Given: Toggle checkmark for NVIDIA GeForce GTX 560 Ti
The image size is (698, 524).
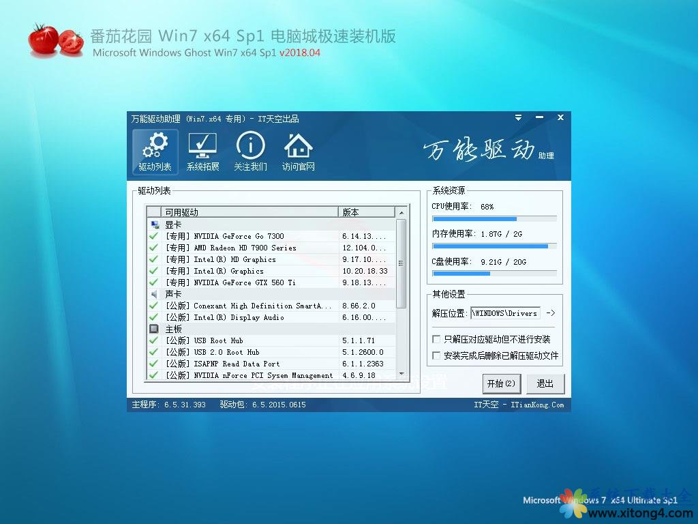Looking at the screenshot, I should tap(153, 282).
